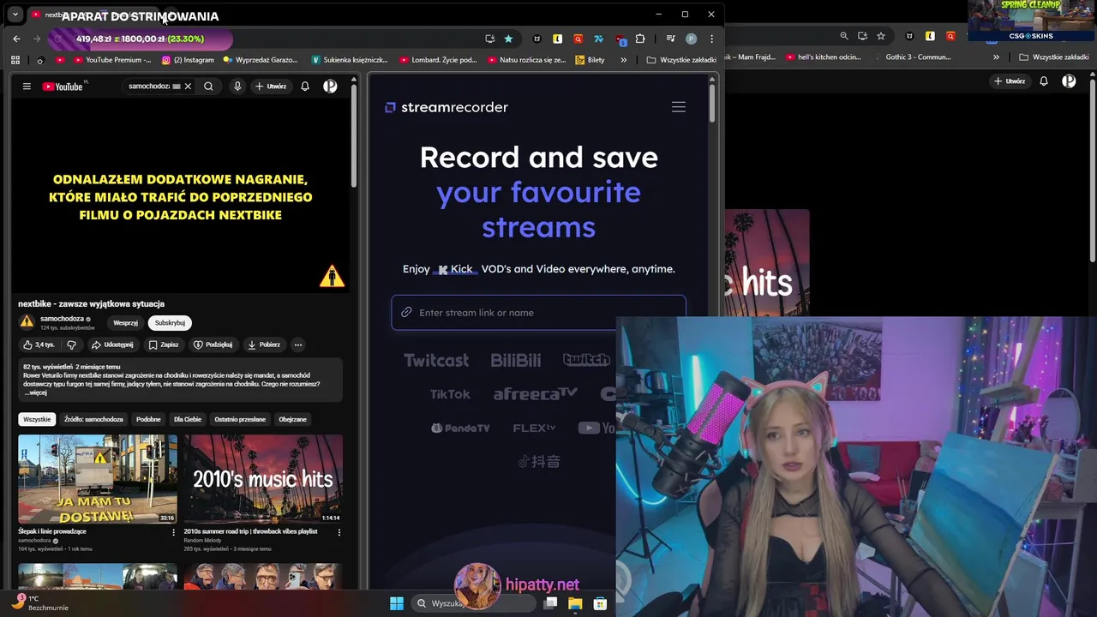This screenshot has width=1097, height=617.
Task: Select the 'Obejrzane' filter chip
Action: pos(292,419)
